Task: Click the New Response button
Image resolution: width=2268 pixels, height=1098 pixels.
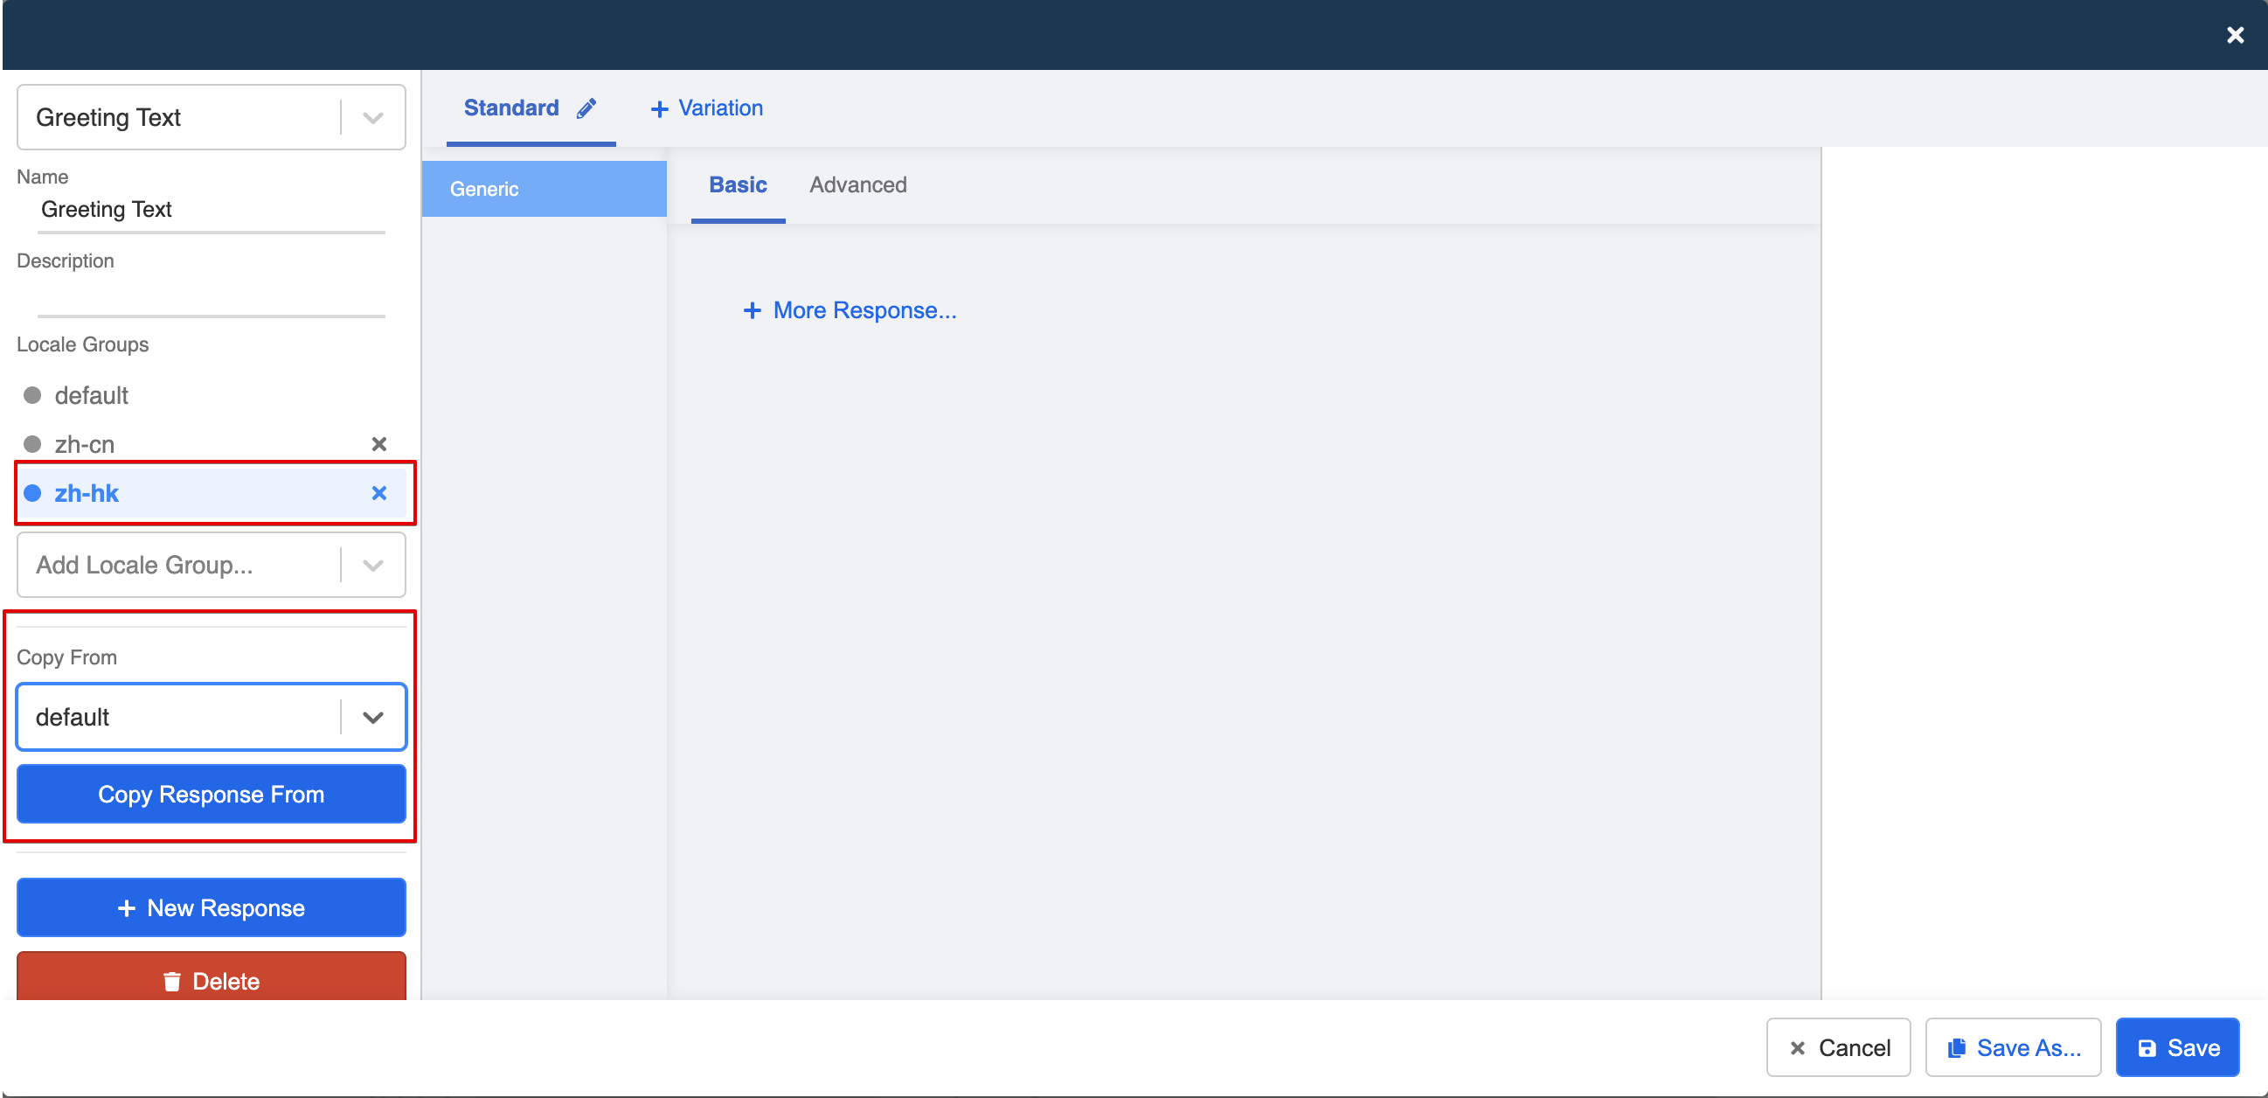Action: pyautogui.click(x=212, y=908)
